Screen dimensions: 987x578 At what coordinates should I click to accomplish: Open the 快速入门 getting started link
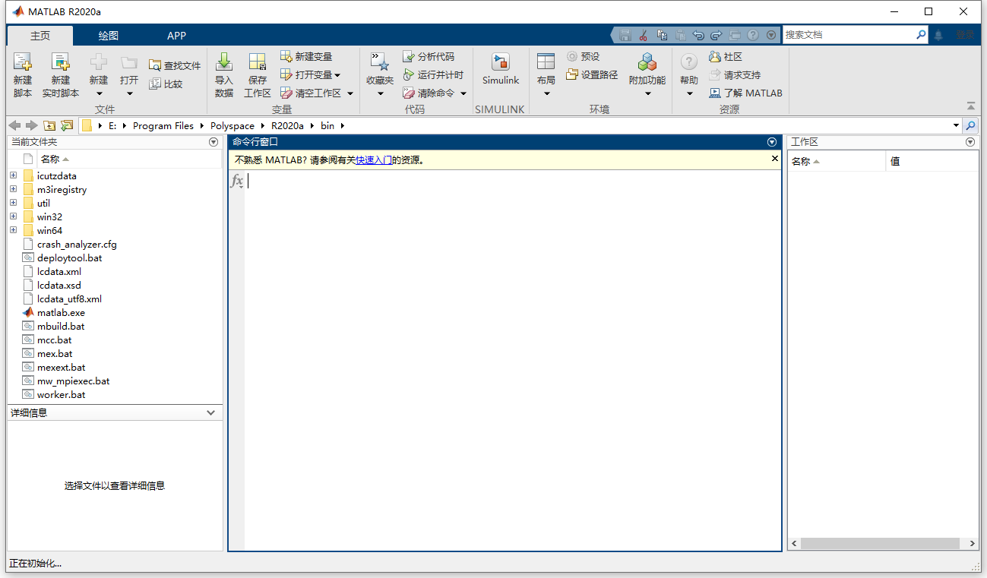click(x=374, y=160)
